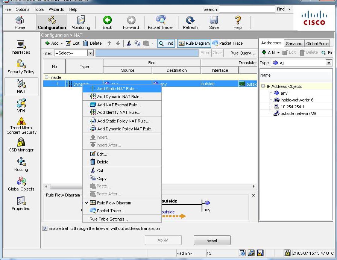Open the Configuration section
The height and width of the screenshot is (260, 337).
tap(52, 23)
